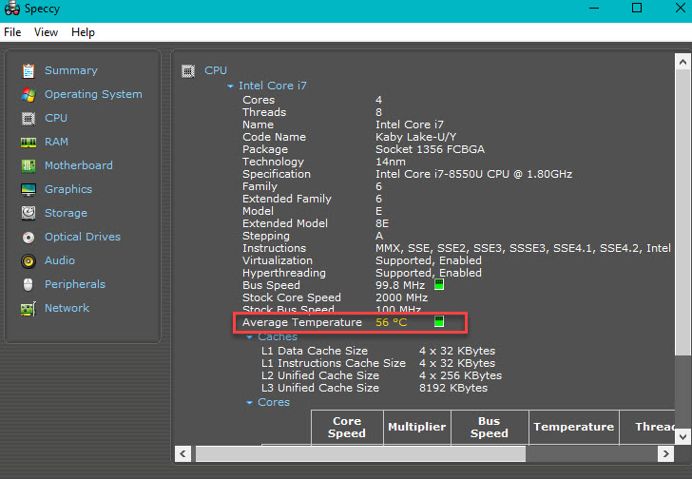Go to the RAM section
This screenshot has width=692, height=479.
(x=56, y=142)
